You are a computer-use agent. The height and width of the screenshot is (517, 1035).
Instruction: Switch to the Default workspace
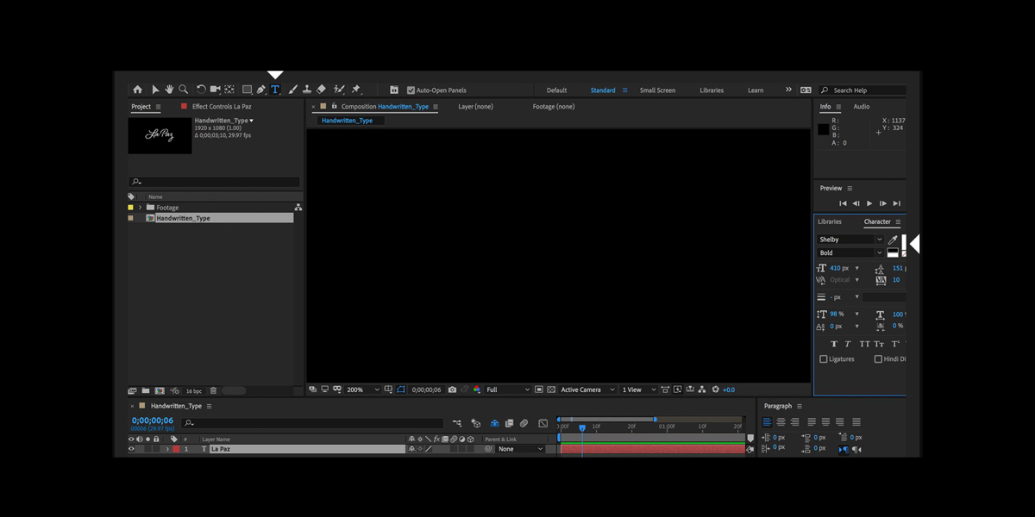pos(556,90)
